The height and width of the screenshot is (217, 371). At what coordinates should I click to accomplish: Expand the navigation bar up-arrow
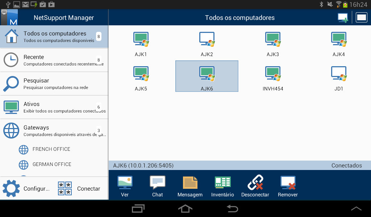[356, 208]
